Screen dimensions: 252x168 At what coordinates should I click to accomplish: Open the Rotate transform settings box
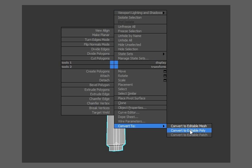(165, 76)
